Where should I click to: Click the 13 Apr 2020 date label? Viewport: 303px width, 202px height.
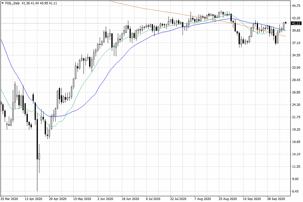pos(33,199)
